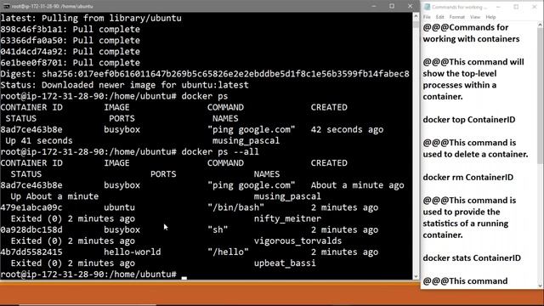Click the container name nifty_meitner
The height and width of the screenshot is (306, 544).
pos(287,219)
